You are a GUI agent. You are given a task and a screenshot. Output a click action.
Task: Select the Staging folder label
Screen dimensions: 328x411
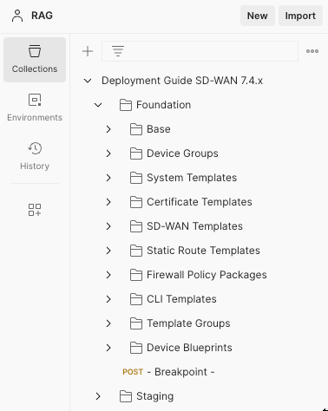point(155,396)
